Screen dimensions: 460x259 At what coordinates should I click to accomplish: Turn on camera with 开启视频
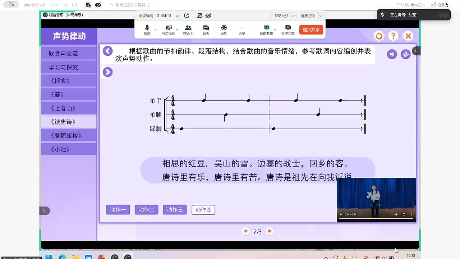(168, 30)
